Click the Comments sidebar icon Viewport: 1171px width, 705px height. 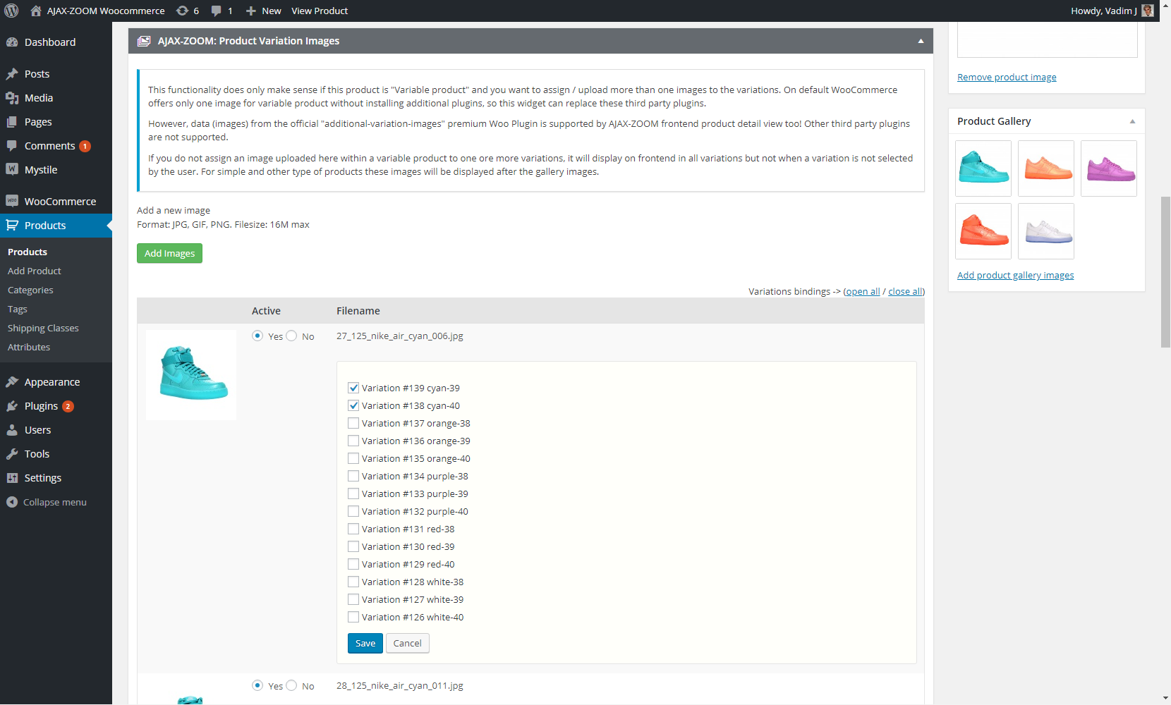coord(12,146)
